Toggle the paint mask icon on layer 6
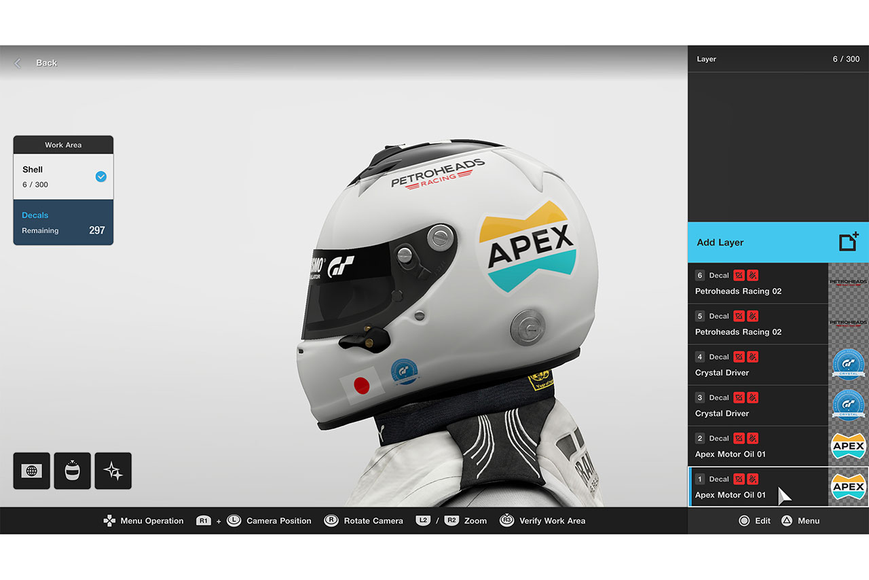The image size is (869, 580). coord(752,275)
